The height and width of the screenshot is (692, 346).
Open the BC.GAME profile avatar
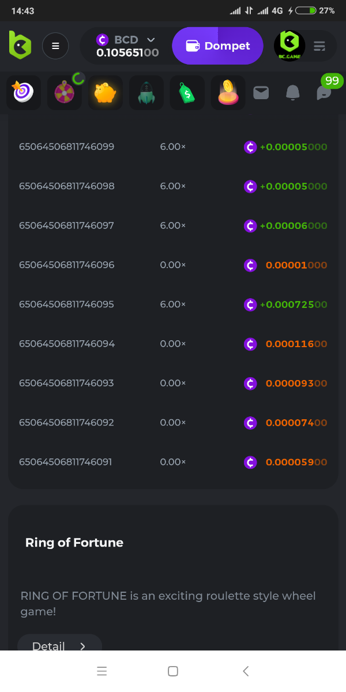[x=289, y=46]
